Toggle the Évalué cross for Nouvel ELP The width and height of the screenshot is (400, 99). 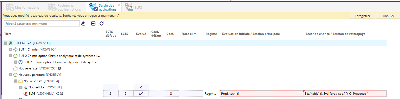(x=141, y=87)
